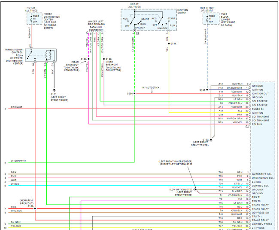This screenshot has height=230, width=279.
Task: Select circuit code A41
Action: 221,111
